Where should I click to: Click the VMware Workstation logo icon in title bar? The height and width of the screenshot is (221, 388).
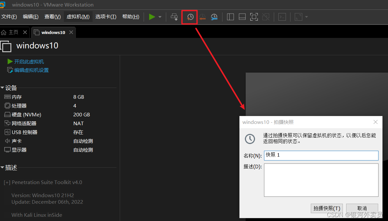3,5
